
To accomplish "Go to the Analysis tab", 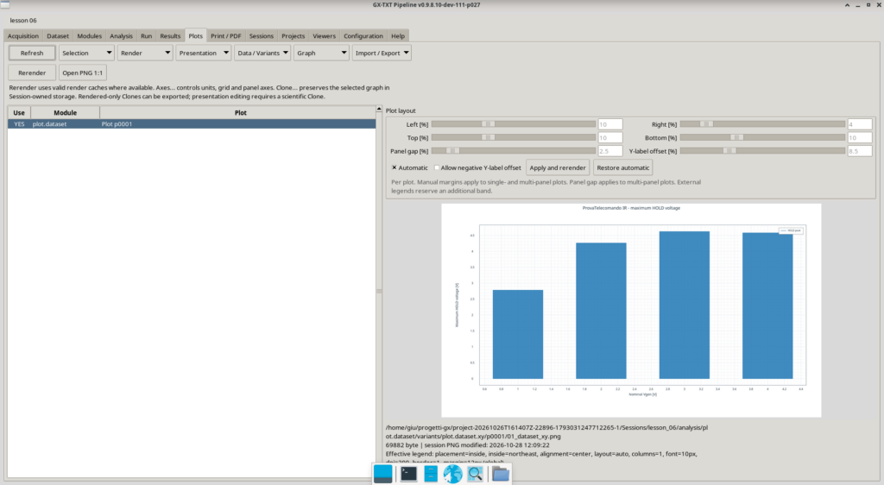I will (x=121, y=36).
